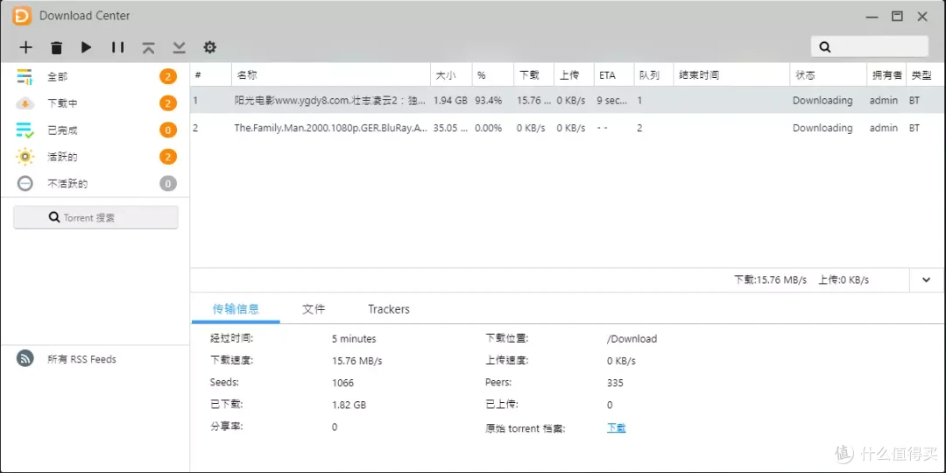The width and height of the screenshot is (946, 473).
Task: Add a new download task with plus icon
Action: coord(25,47)
